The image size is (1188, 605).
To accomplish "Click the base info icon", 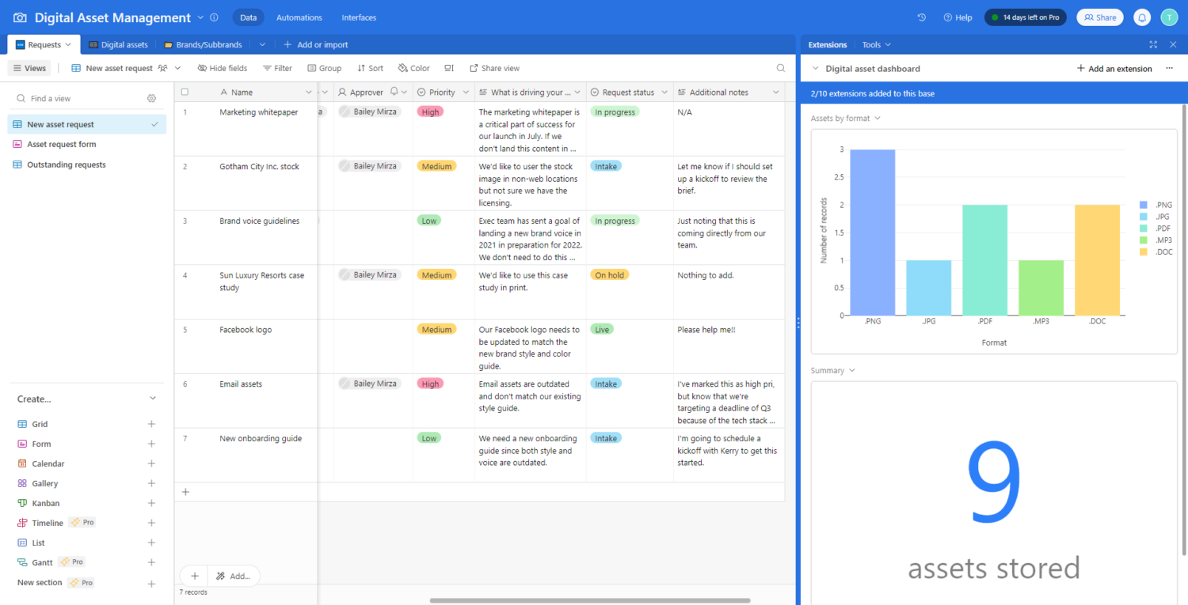I will (x=214, y=17).
